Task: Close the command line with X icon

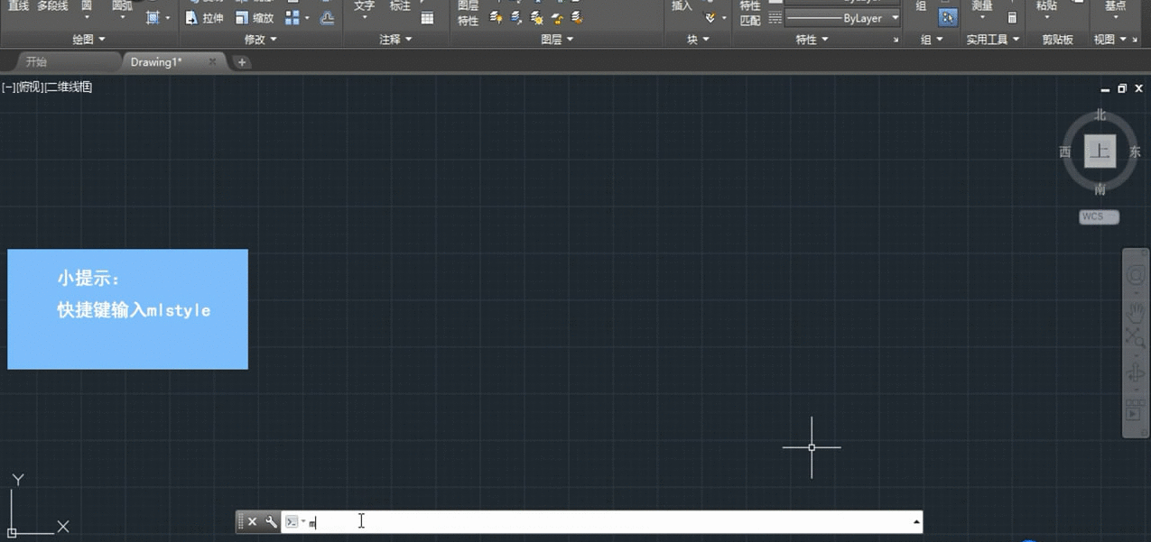Action: pyautogui.click(x=253, y=521)
